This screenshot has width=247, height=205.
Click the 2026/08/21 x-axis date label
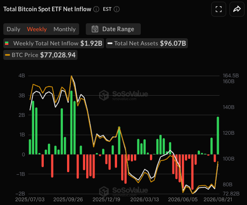tap(218, 200)
